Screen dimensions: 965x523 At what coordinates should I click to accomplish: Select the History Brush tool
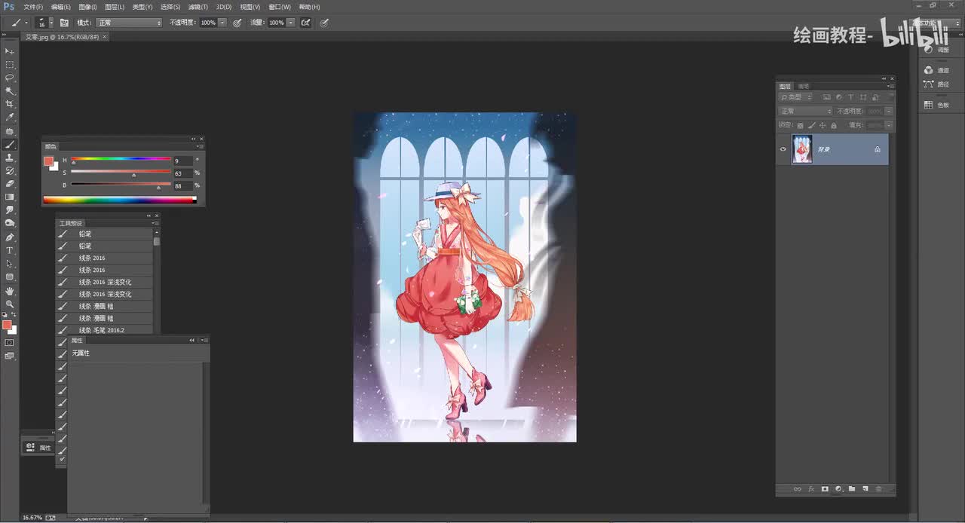point(10,170)
